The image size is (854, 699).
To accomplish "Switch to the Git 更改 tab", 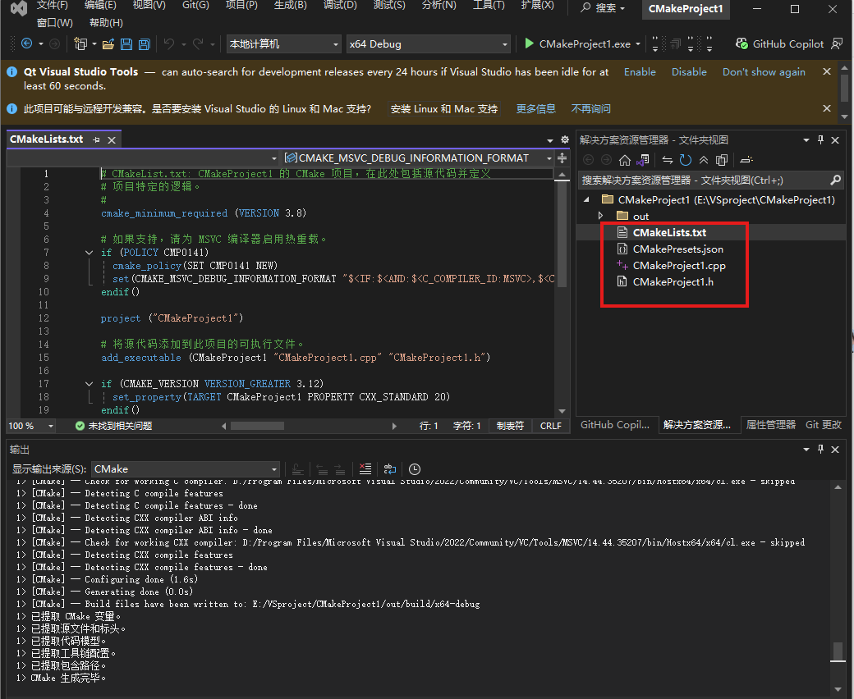I will [823, 425].
